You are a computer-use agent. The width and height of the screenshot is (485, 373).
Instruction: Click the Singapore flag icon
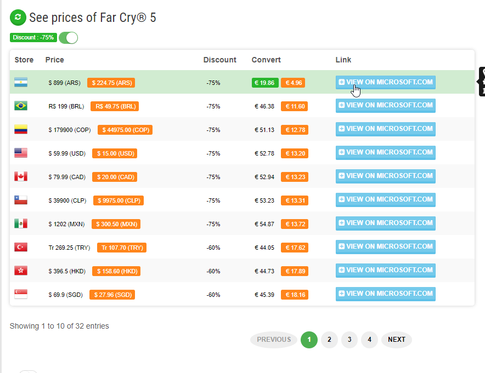point(21,295)
